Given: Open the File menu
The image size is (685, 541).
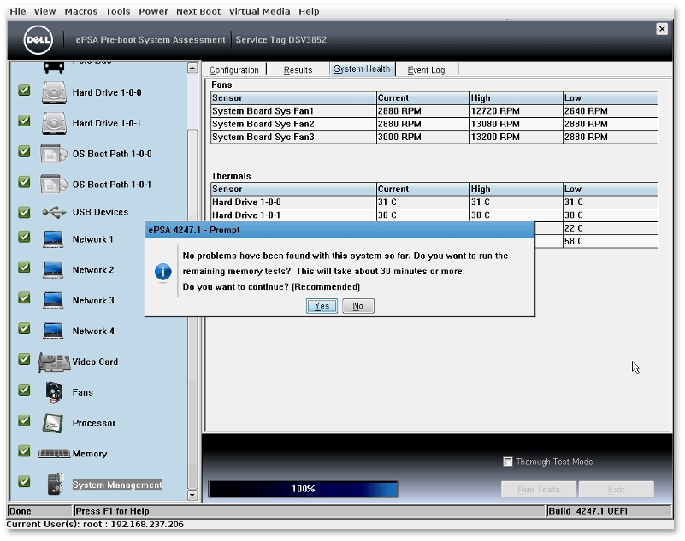Looking at the screenshot, I should click(18, 11).
